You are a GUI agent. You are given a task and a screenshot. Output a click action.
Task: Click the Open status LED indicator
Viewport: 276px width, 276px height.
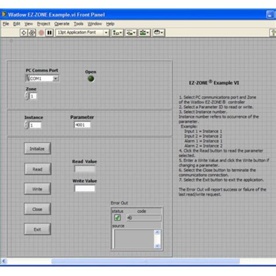point(91,79)
